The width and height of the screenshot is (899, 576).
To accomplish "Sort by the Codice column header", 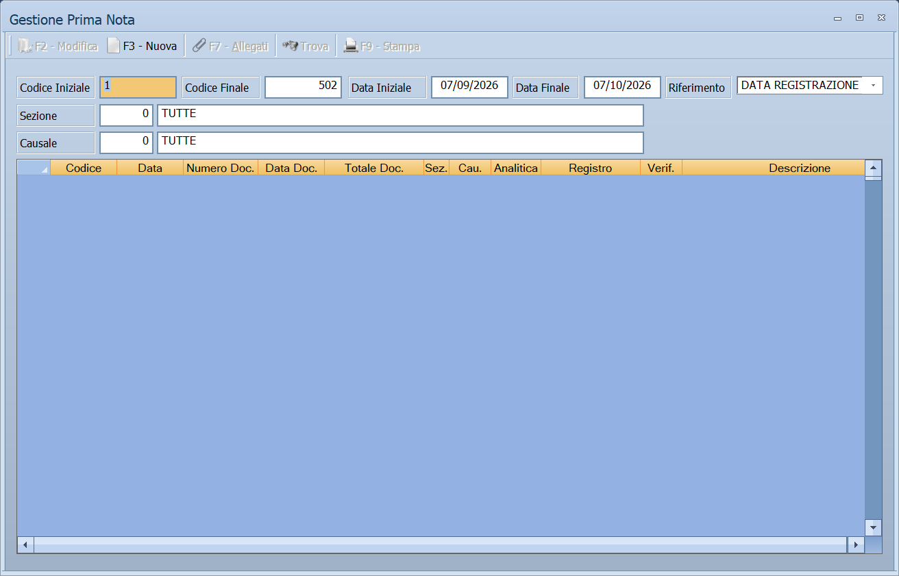I will click(x=84, y=168).
